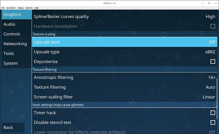Open the Emulation menu
Screen dimensions: 219x134
click(11, 8)
